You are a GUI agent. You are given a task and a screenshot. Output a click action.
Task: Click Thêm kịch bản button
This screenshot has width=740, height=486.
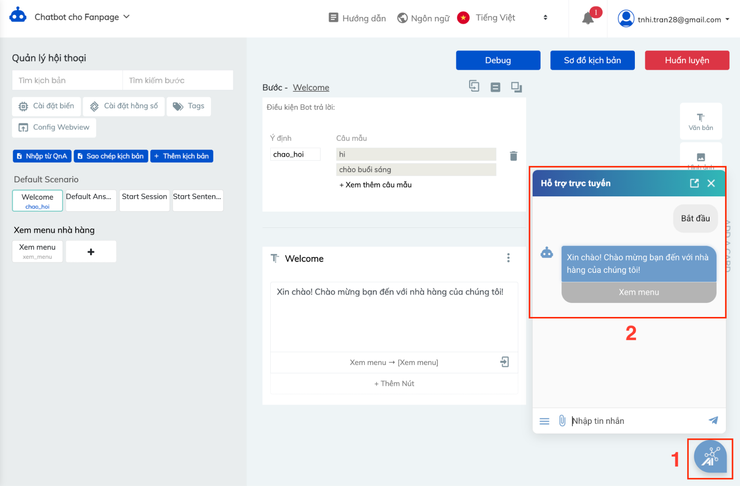click(x=181, y=156)
